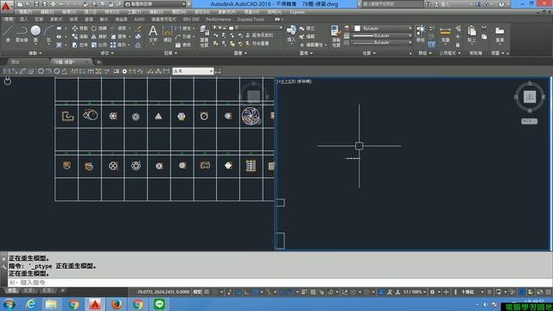Switch to the Model layout tab
This screenshot has width=553, height=311.
[12, 290]
